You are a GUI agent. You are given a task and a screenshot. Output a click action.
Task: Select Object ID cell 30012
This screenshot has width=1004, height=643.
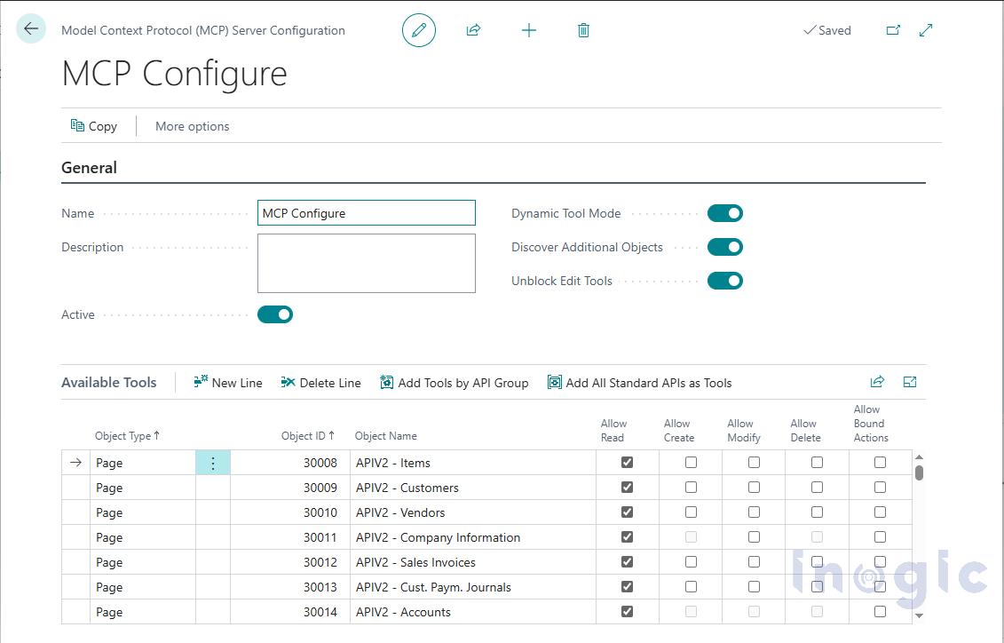click(290, 562)
